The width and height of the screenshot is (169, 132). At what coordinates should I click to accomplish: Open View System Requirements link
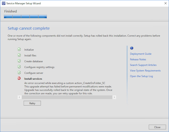pyautogui.click(x=145, y=71)
